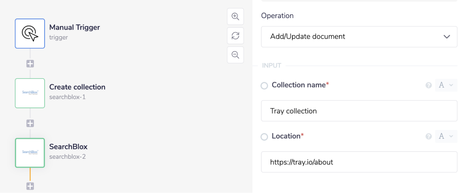
Task: Add step between Create collection and SearchBlox
Action: (30, 123)
